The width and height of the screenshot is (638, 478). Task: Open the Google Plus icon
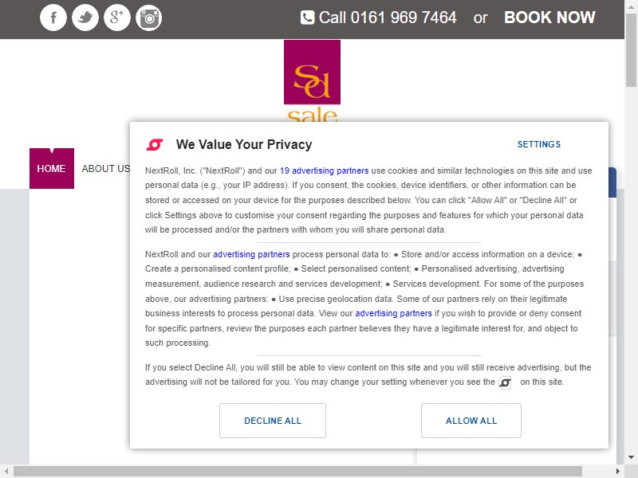117,18
